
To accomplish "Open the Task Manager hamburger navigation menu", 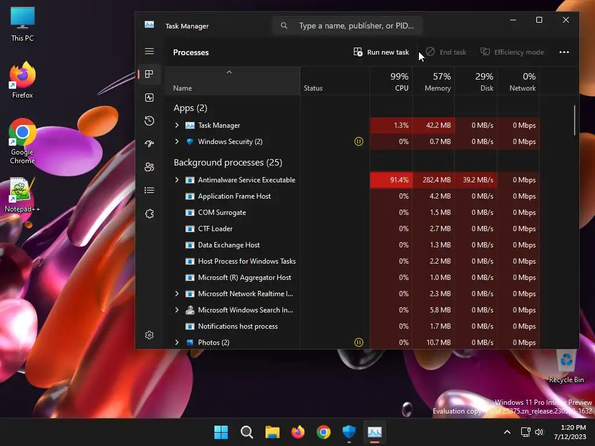I will (149, 51).
